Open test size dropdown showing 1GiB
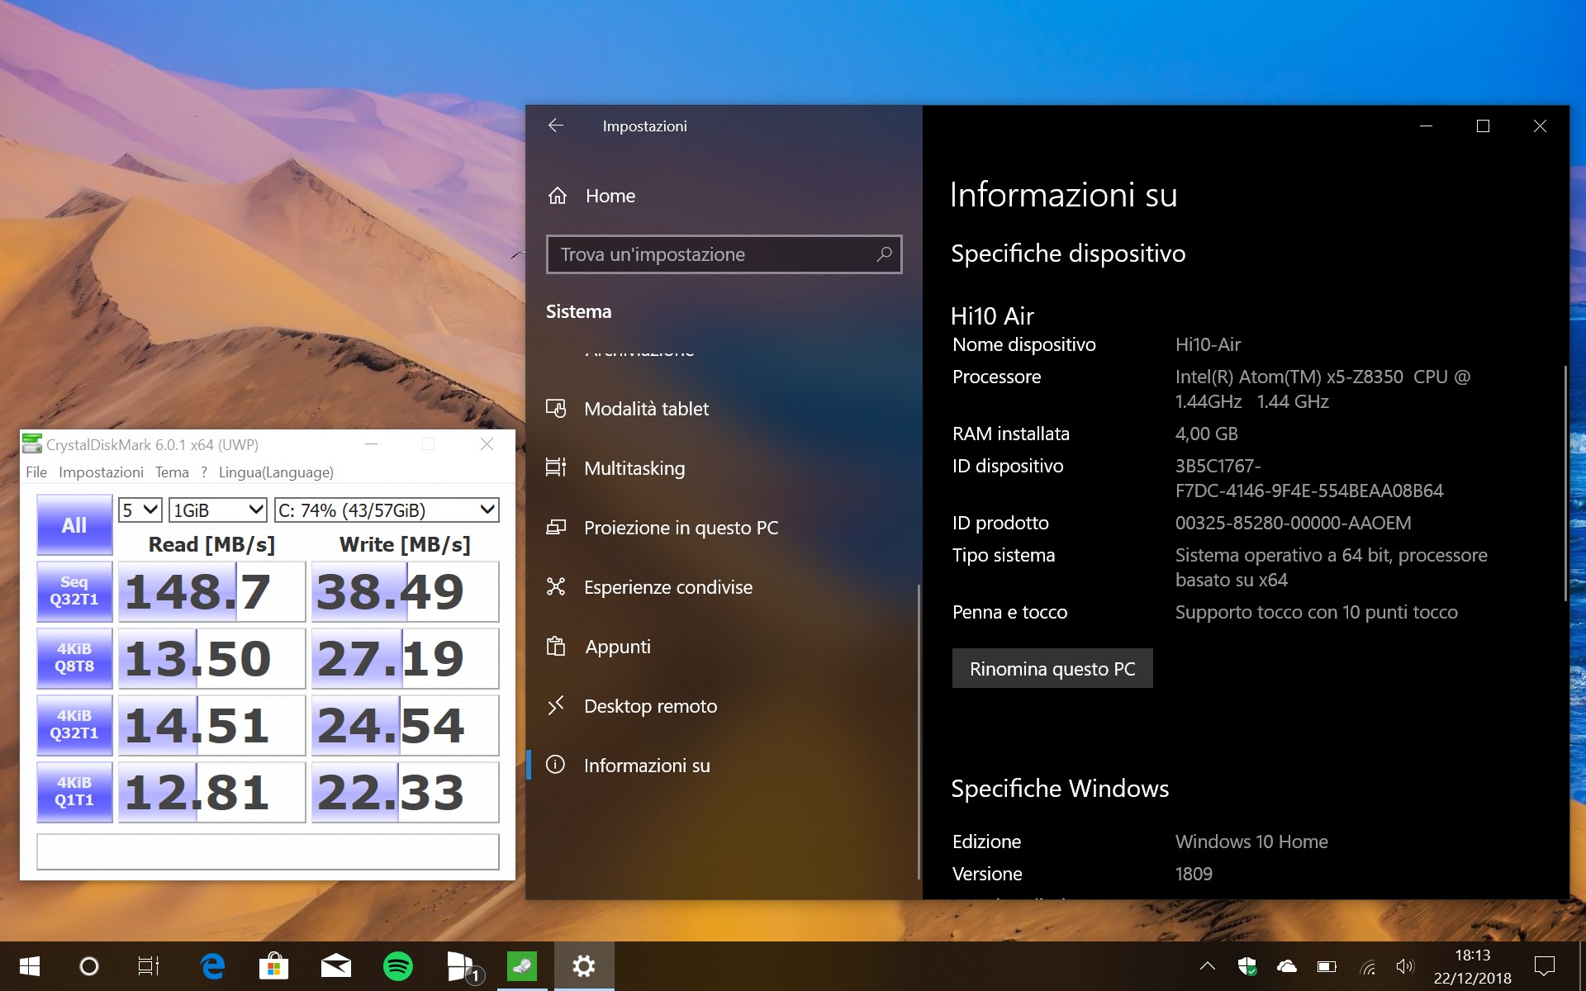1586x991 pixels. pyautogui.click(x=218, y=510)
